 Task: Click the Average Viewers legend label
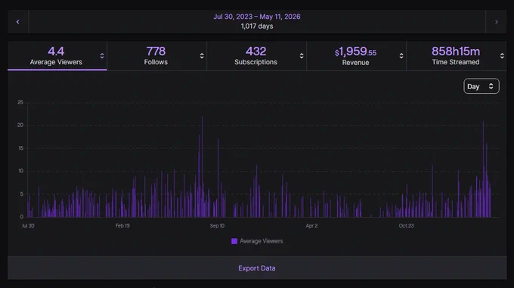tap(262, 241)
